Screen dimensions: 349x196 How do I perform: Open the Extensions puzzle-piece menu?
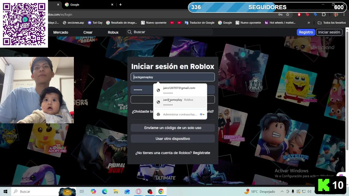click(324, 14)
